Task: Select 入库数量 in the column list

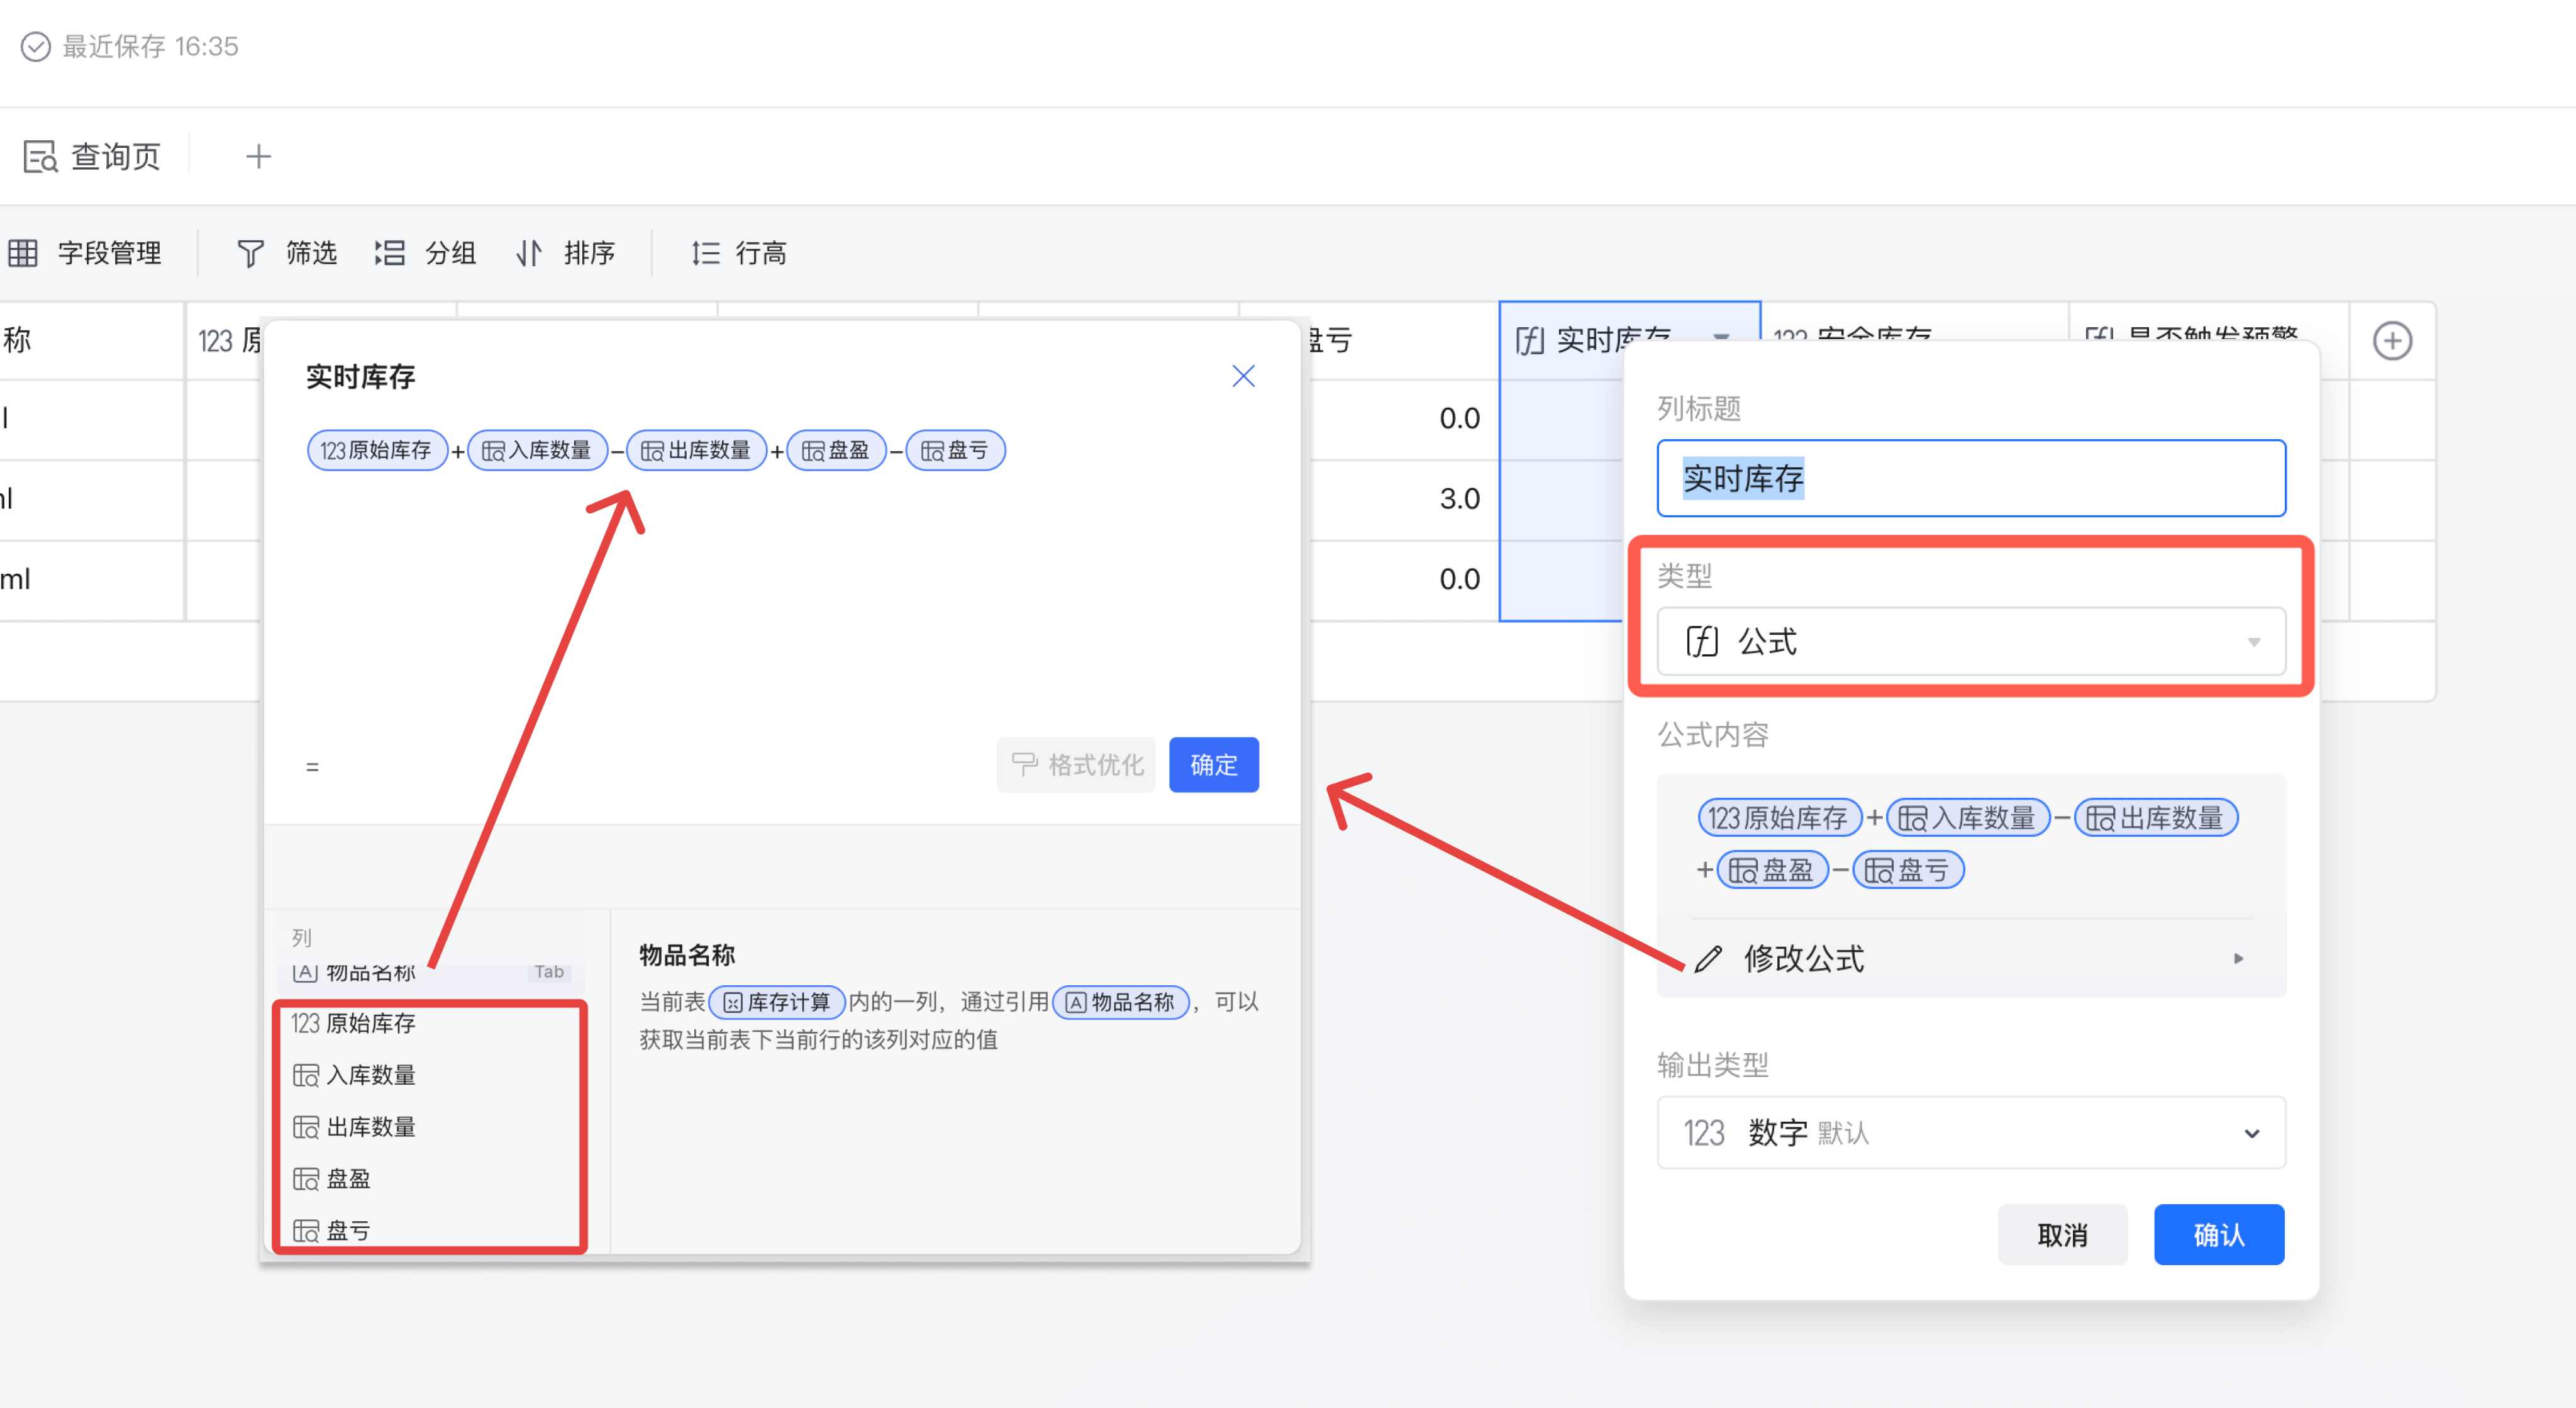Action: [370, 1075]
